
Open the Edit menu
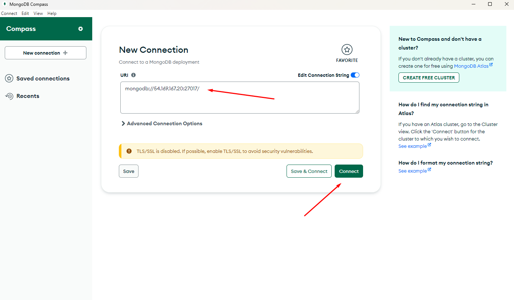tap(25, 13)
